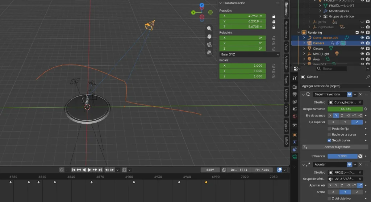Open Agregar restricción (objeto) dropdown
Viewport: 371px width, 202px height.
335,86
